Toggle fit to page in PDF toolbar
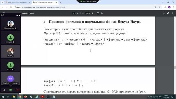 98,13
